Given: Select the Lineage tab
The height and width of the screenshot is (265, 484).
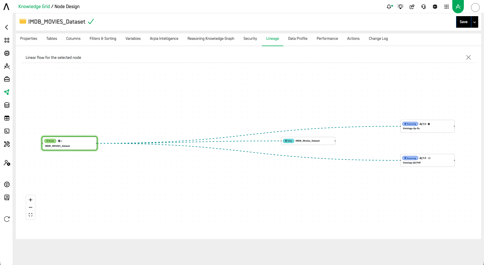Looking at the screenshot, I should (x=273, y=39).
